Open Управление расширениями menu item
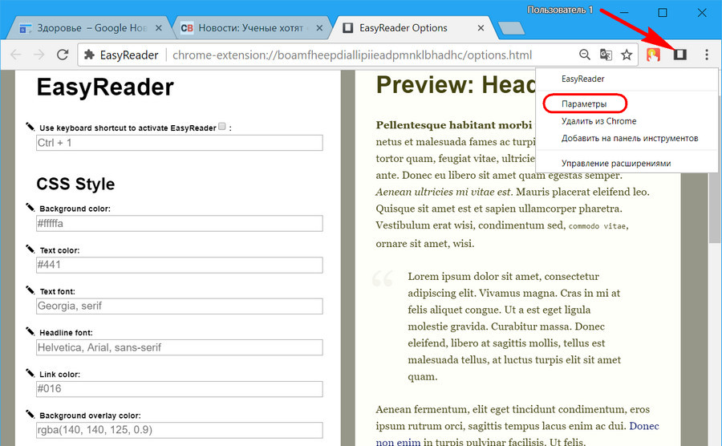Image resolution: width=722 pixels, height=446 pixels. 615,164
